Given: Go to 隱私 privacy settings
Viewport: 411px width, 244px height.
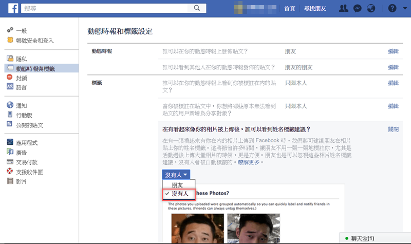Looking at the screenshot, I should click(x=22, y=59).
